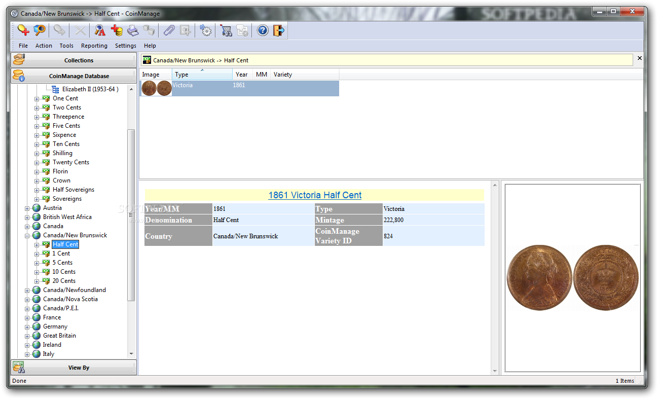The height and width of the screenshot is (399, 658).
Task: Expand the 20 Cents tree node
Action: tap(36, 281)
